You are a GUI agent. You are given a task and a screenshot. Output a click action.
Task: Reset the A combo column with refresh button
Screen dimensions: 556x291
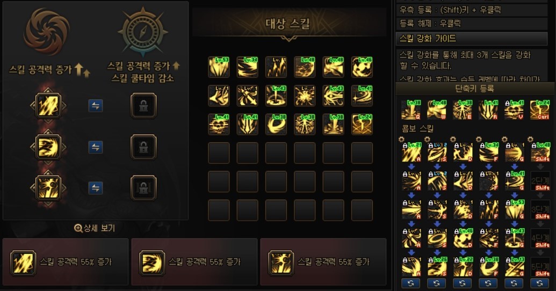[x=411, y=283]
